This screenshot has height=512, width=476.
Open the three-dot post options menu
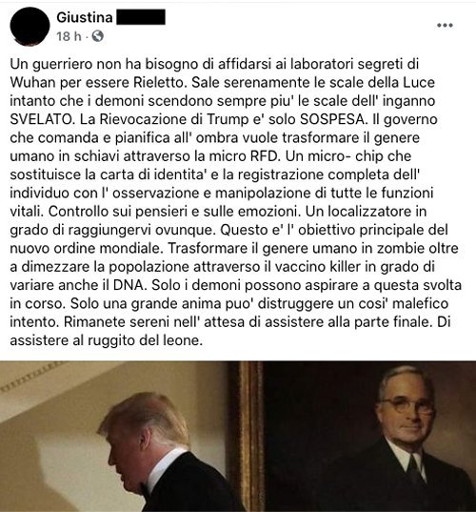pos(445,25)
